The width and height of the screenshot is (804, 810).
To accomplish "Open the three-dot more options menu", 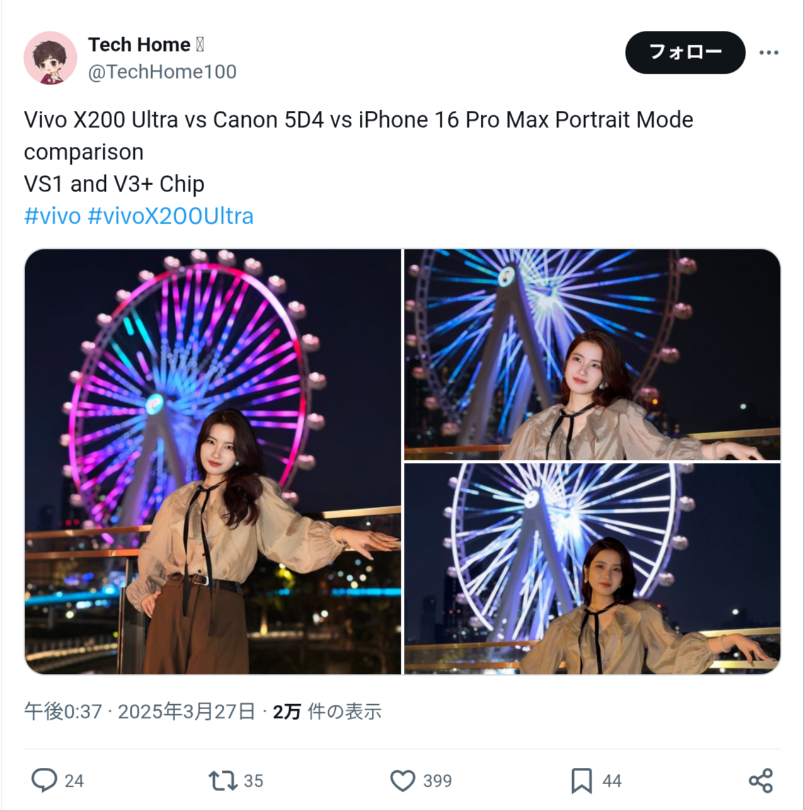I will coord(769,52).
